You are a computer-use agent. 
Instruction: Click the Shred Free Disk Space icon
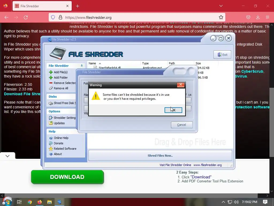point(51,103)
